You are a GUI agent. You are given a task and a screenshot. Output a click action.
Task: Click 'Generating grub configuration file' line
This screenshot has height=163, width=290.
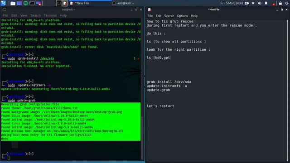[x=33, y=104]
